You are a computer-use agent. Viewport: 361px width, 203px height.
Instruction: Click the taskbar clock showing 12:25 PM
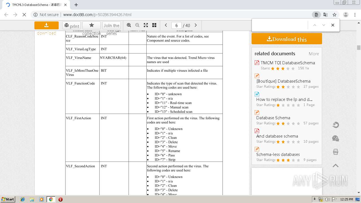347,199
